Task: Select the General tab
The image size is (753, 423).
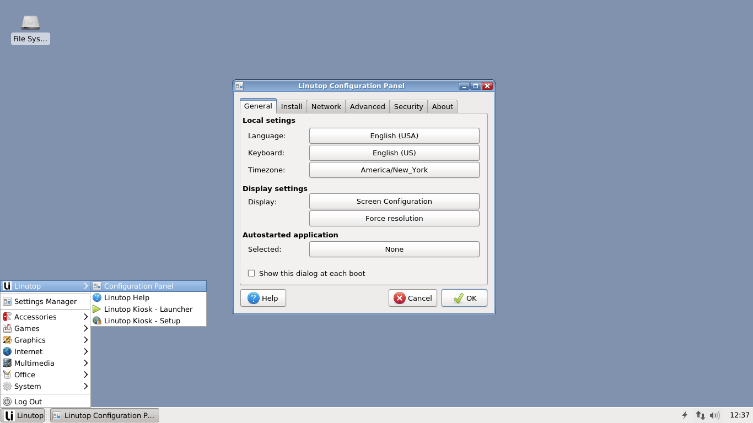Action: (x=258, y=106)
